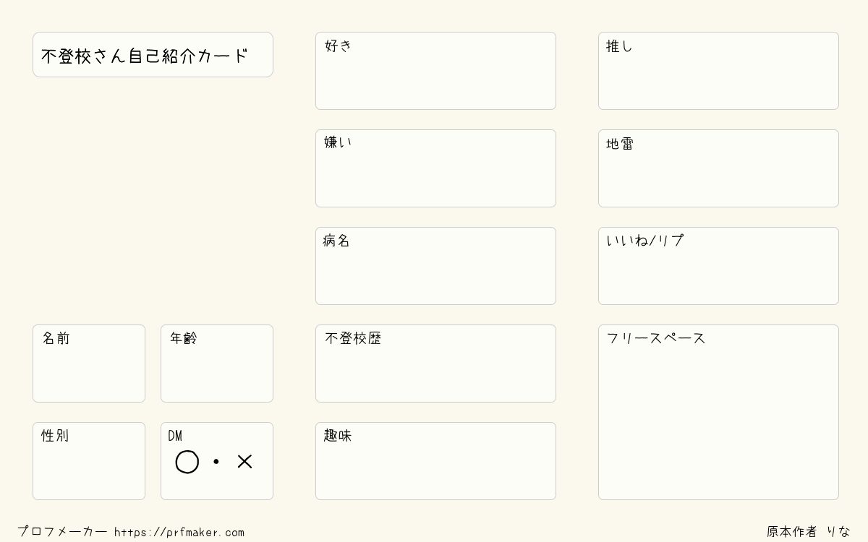Click the 病名 diagnosis box

point(435,266)
